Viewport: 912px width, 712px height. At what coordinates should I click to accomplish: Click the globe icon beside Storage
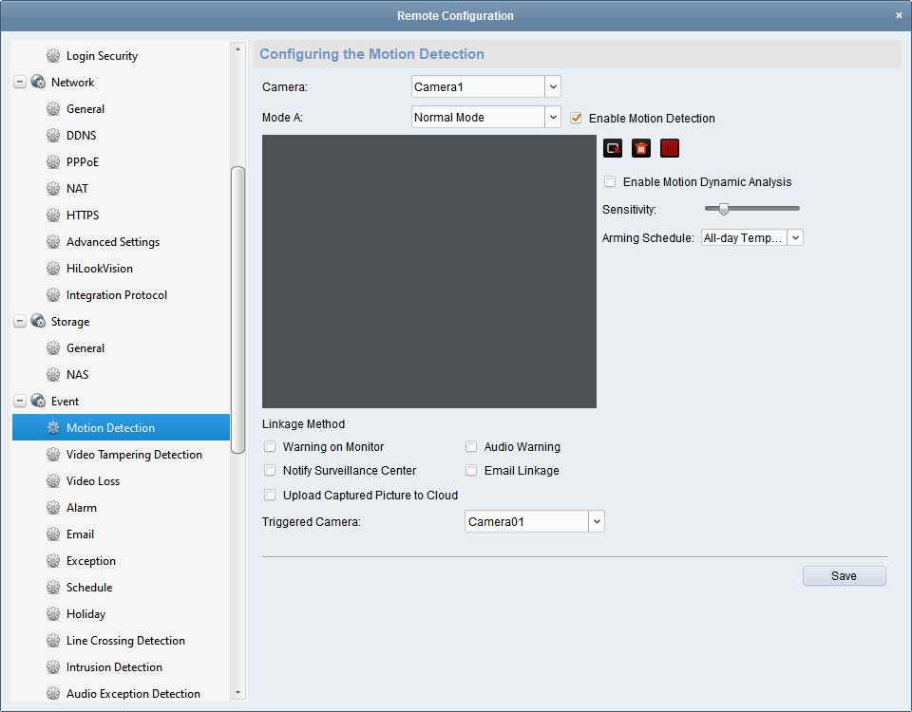pos(38,322)
